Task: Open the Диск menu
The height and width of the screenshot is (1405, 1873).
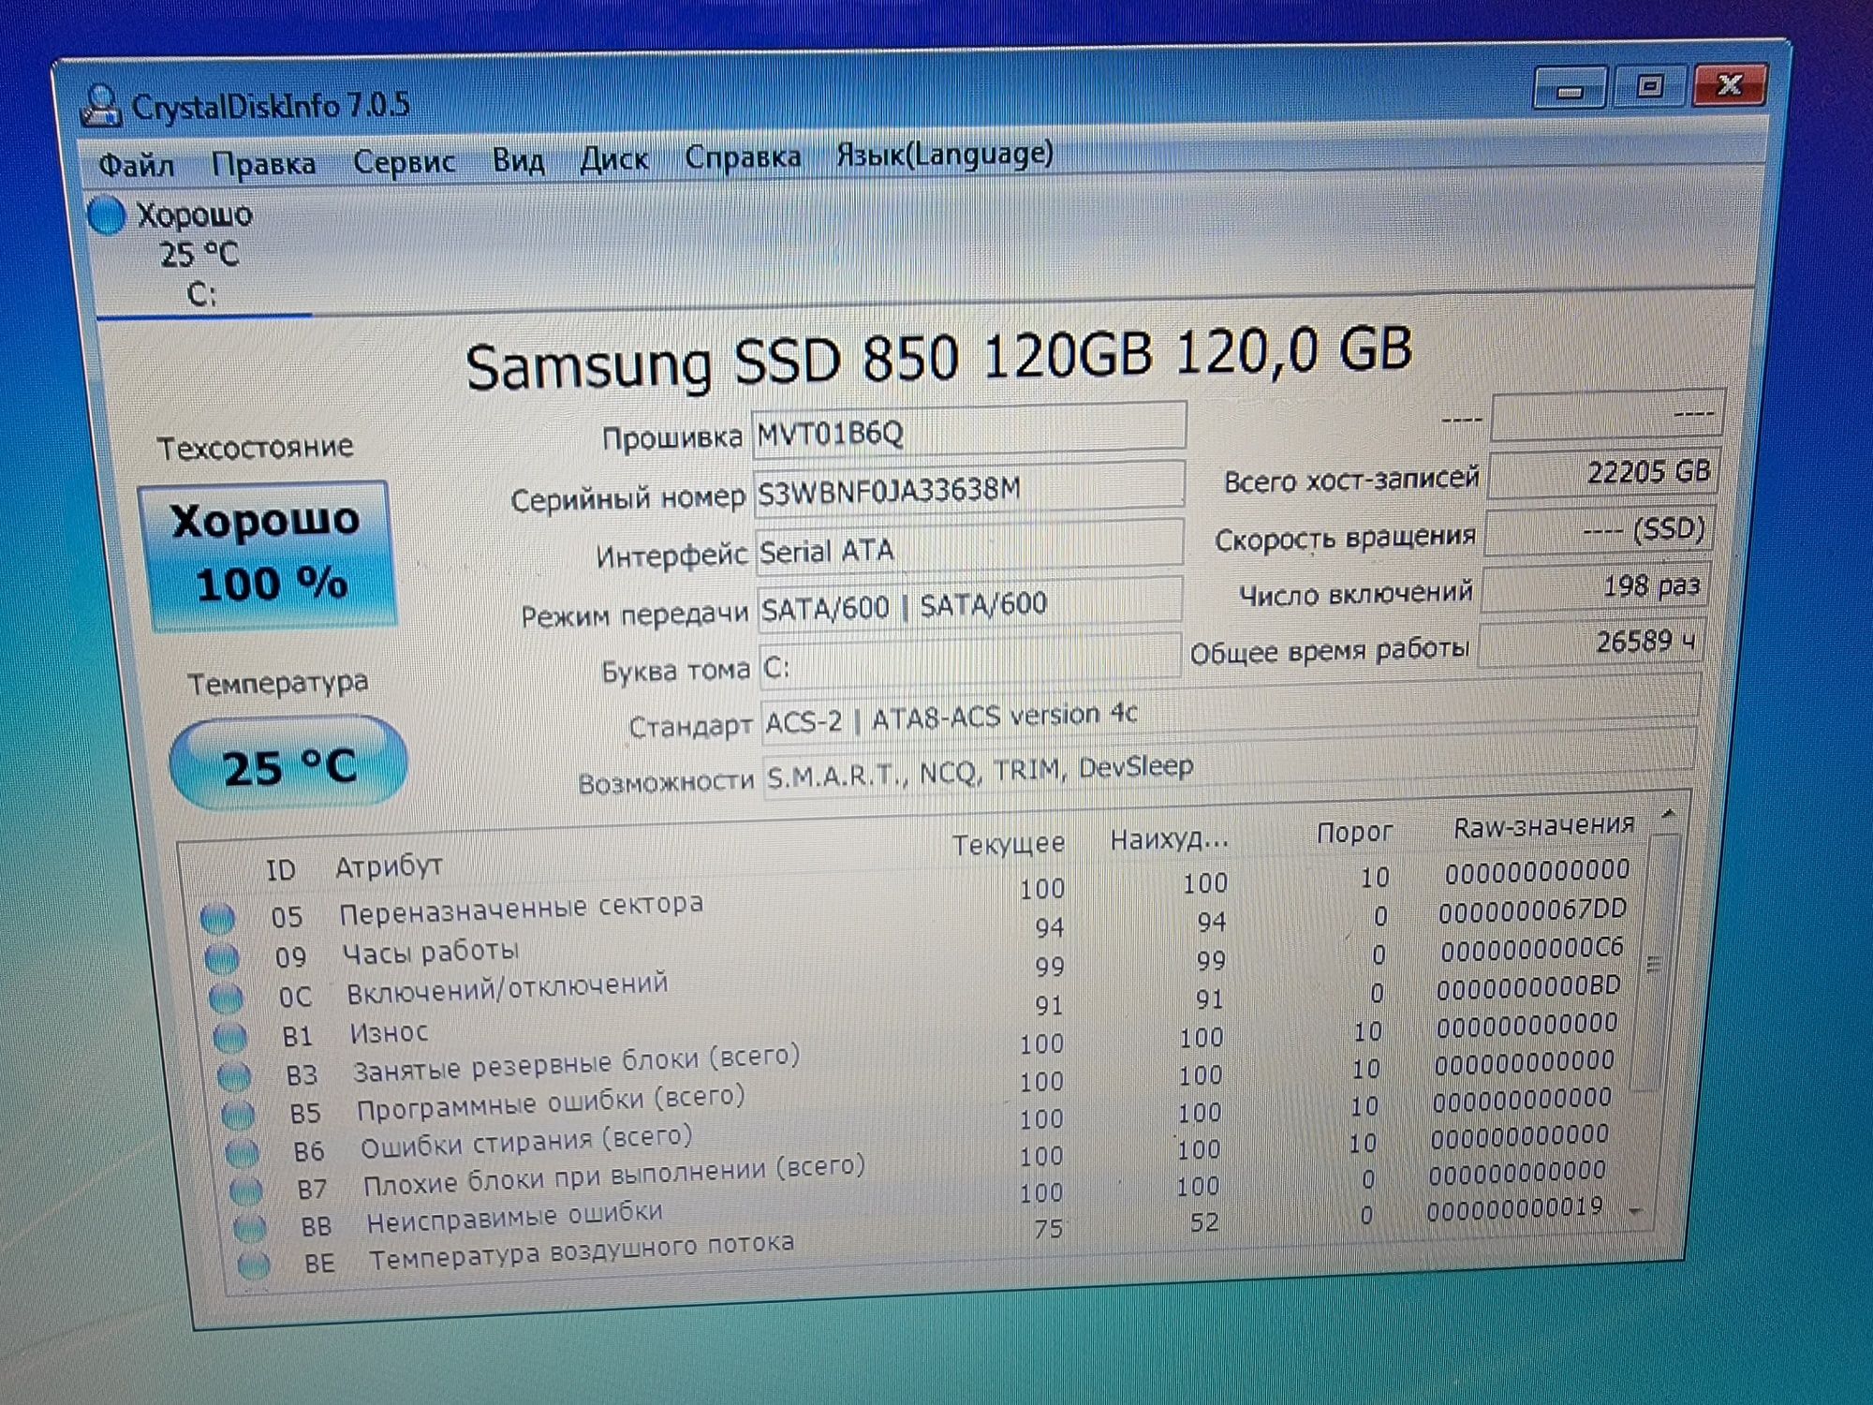Action: pos(613,158)
